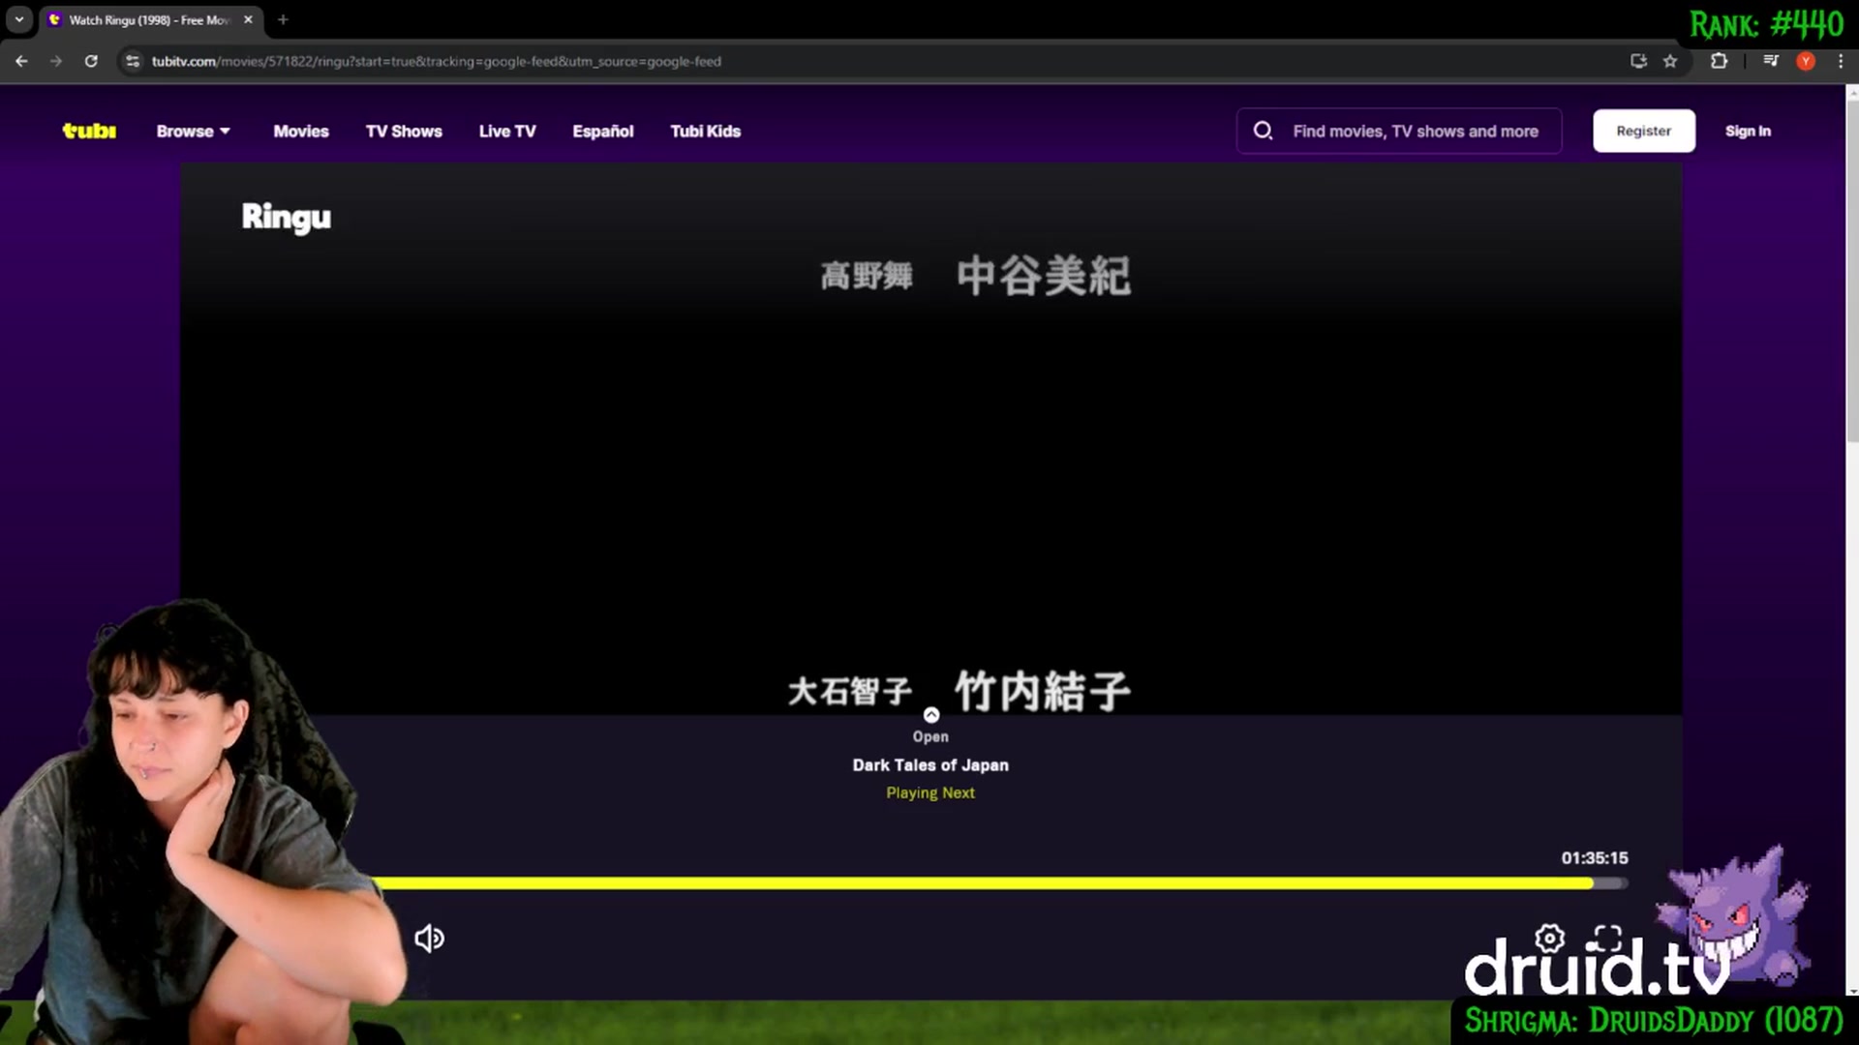Image resolution: width=1859 pixels, height=1045 pixels.
Task: Go forward in browser history
Action: pos(56,61)
